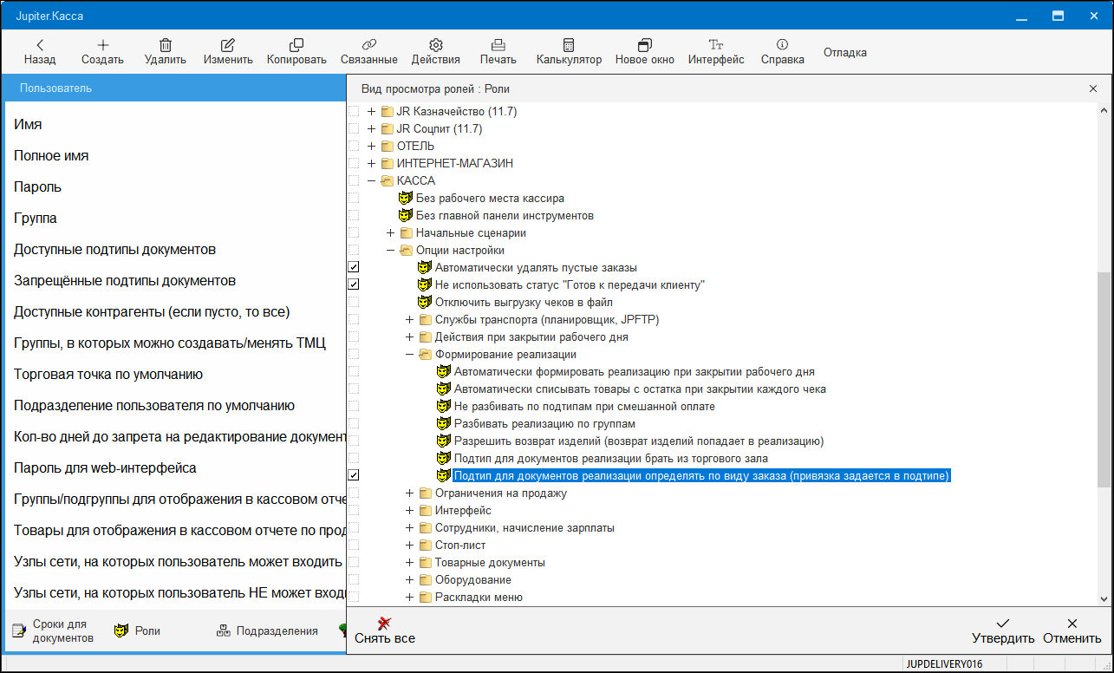Image resolution: width=1114 pixels, height=673 pixels.
Task: Uncheck Подтип определять по виду заказа
Action: coord(353,475)
